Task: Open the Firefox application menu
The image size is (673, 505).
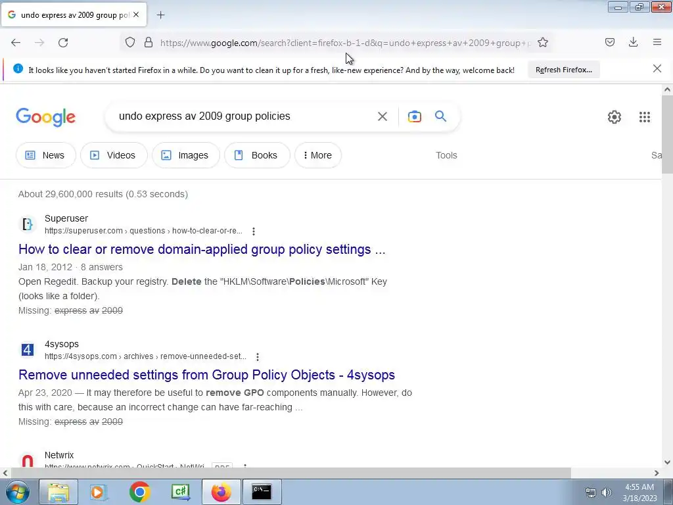Action: (x=657, y=42)
